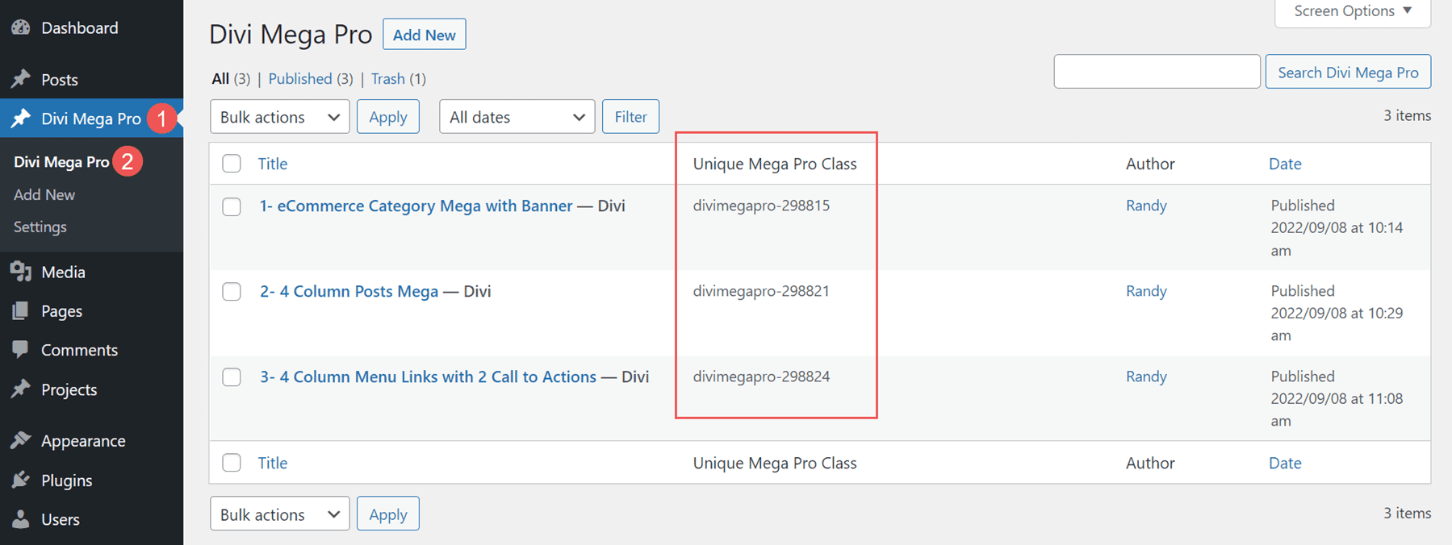Click the Filter button
The height and width of the screenshot is (545, 1452).
(x=630, y=117)
